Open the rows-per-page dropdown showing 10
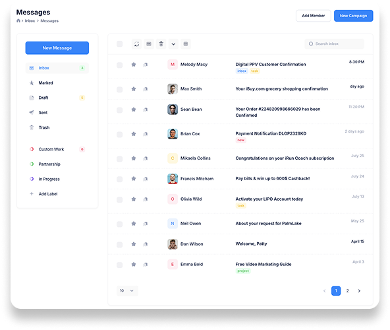Viewport: 390px width, 330px height. (127, 290)
